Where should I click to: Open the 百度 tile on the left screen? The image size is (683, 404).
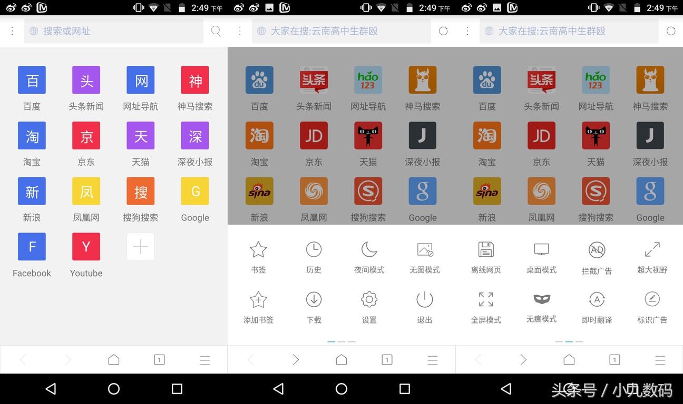[x=32, y=80]
